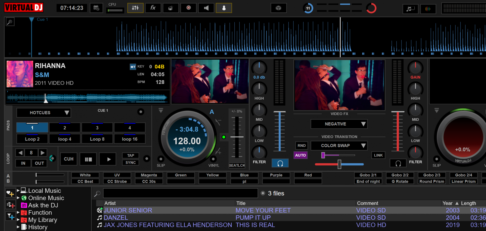Screen dimensions: 486x231
Task: Toggle AUTO video transition
Action: pos(300,155)
